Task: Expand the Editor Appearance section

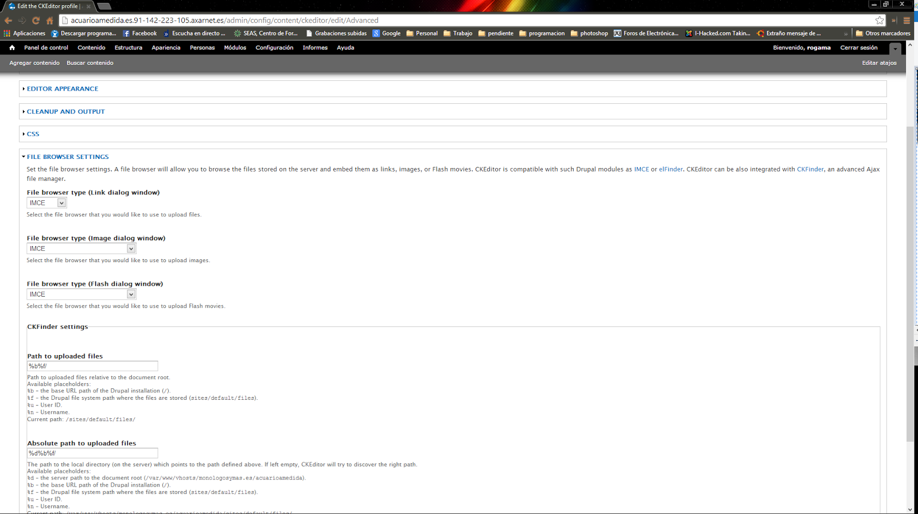Action: 63,89
